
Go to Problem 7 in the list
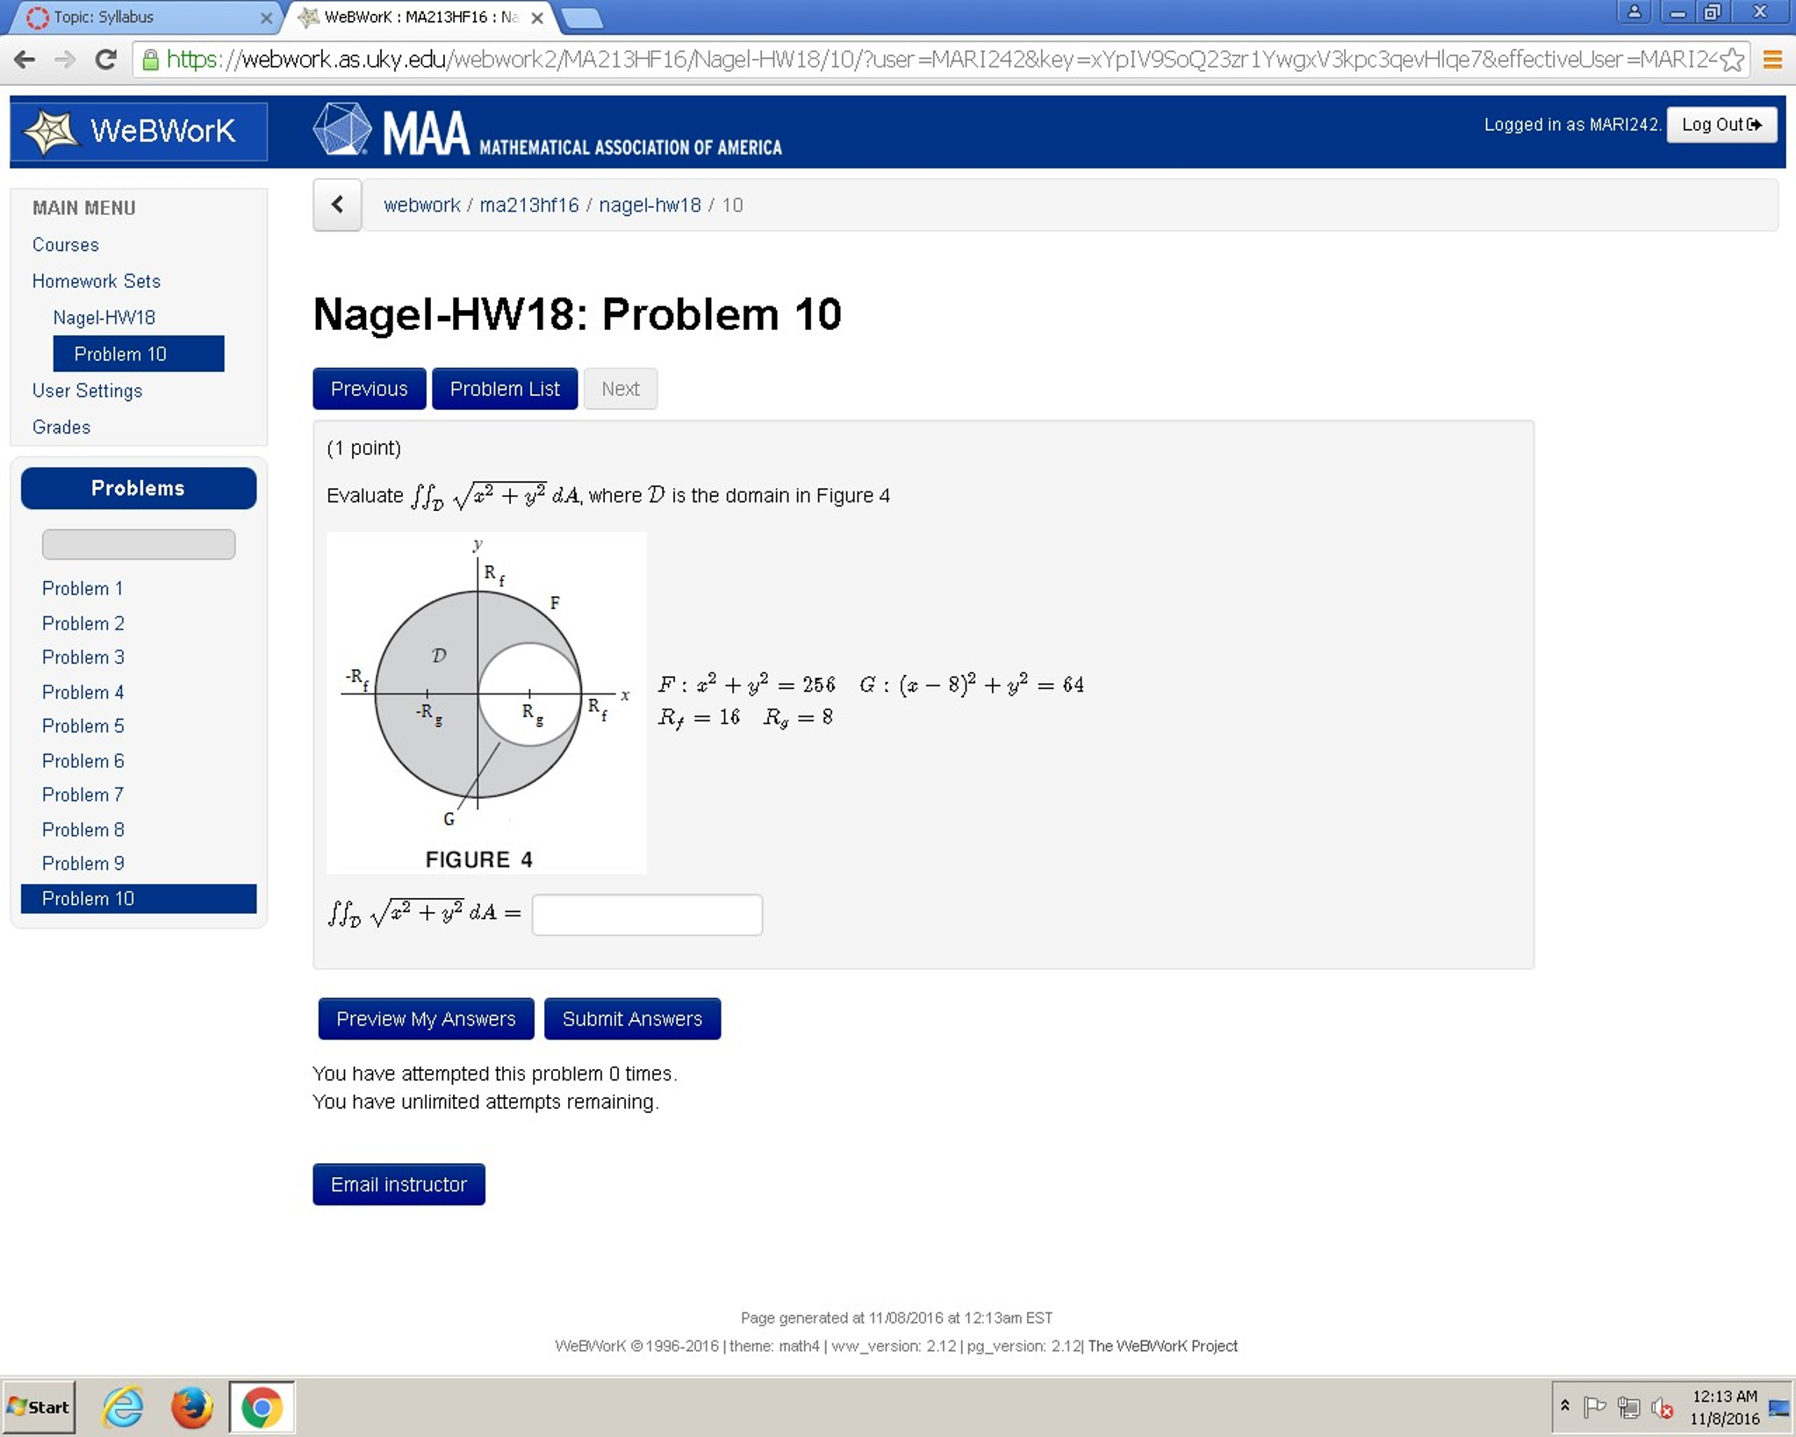[x=83, y=794]
